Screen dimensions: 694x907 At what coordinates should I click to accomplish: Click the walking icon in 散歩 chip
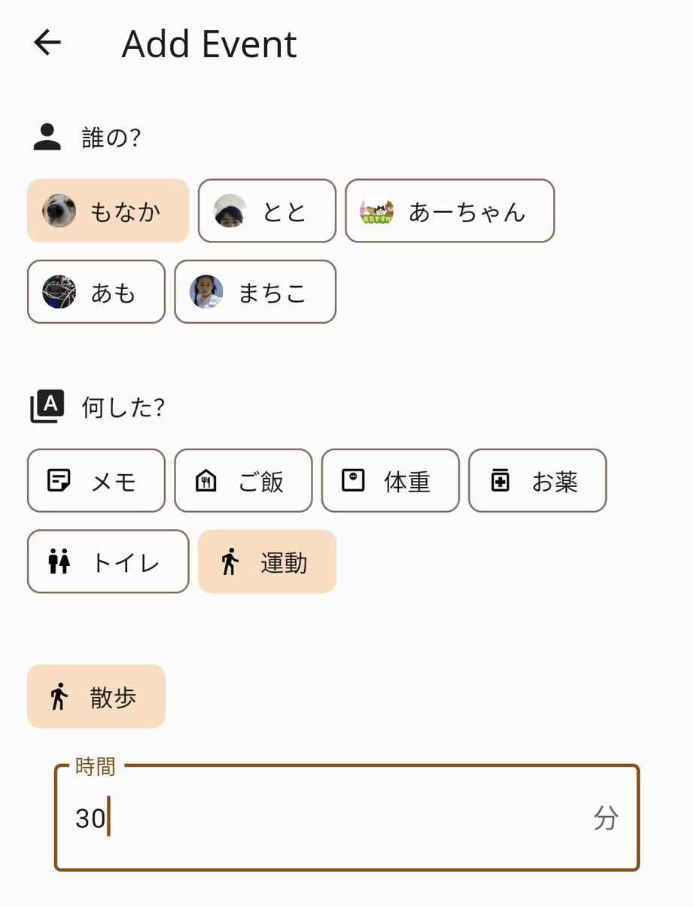point(59,696)
